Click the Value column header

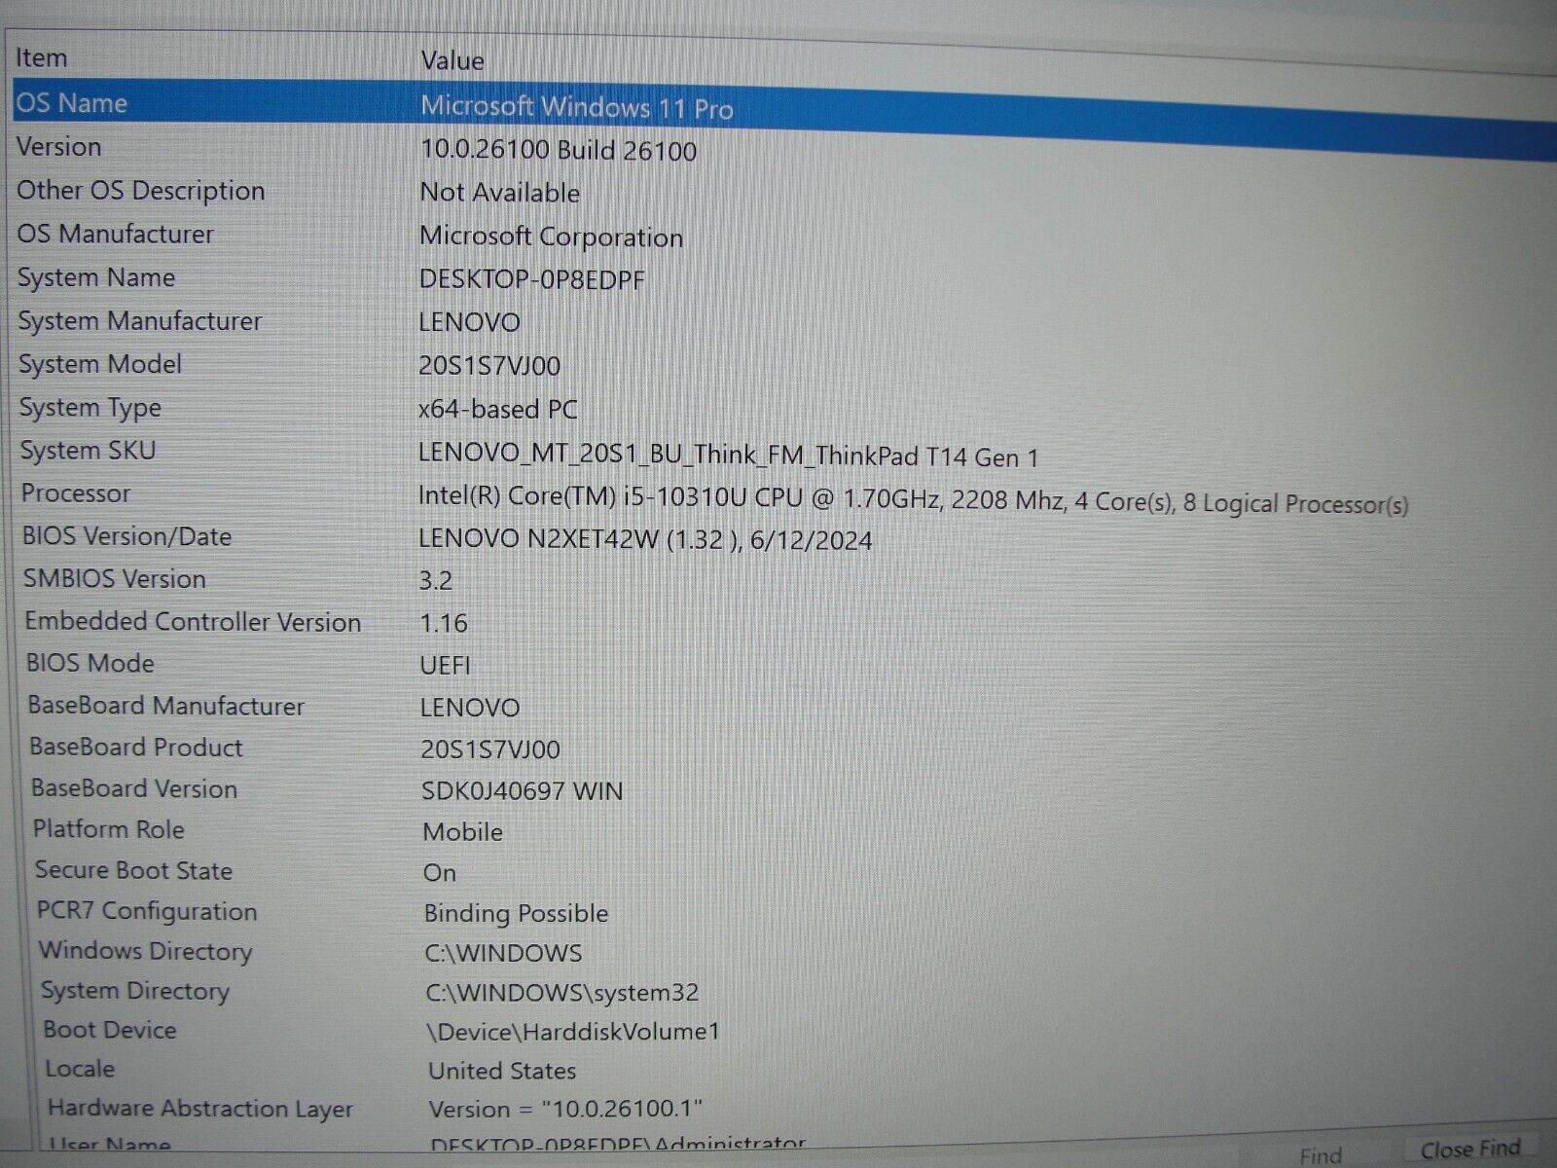coord(453,60)
